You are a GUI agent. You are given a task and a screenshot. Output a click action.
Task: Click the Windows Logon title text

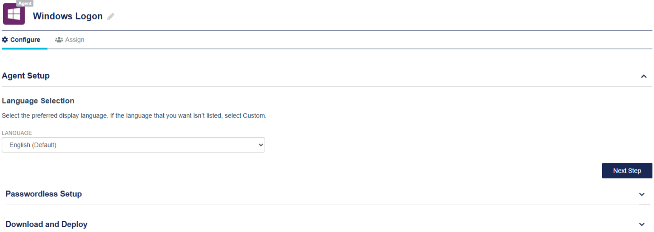(x=67, y=16)
